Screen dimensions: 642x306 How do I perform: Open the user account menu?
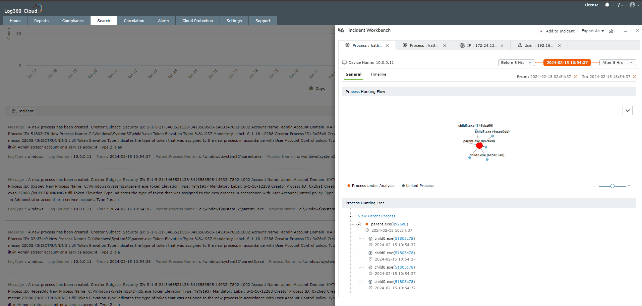[x=634, y=5]
